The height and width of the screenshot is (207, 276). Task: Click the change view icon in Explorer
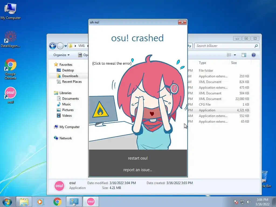pos(229,55)
